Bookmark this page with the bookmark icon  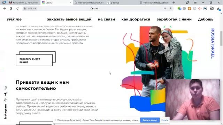(170, 8)
